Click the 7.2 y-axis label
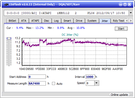The height and width of the screenshot is (98, 135). pyautogui.click(x=18, y=51)
